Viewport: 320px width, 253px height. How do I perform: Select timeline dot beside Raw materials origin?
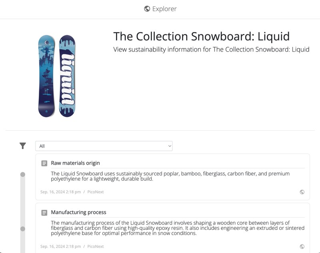pos(23,174)
